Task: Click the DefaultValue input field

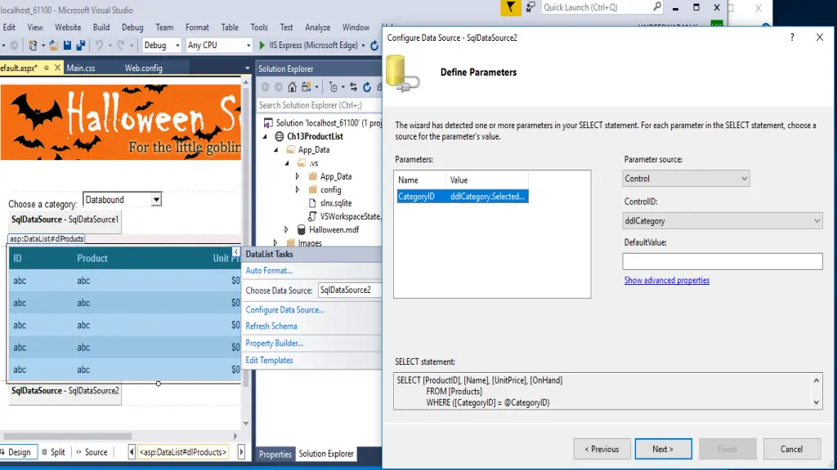Action: point(723,261)
